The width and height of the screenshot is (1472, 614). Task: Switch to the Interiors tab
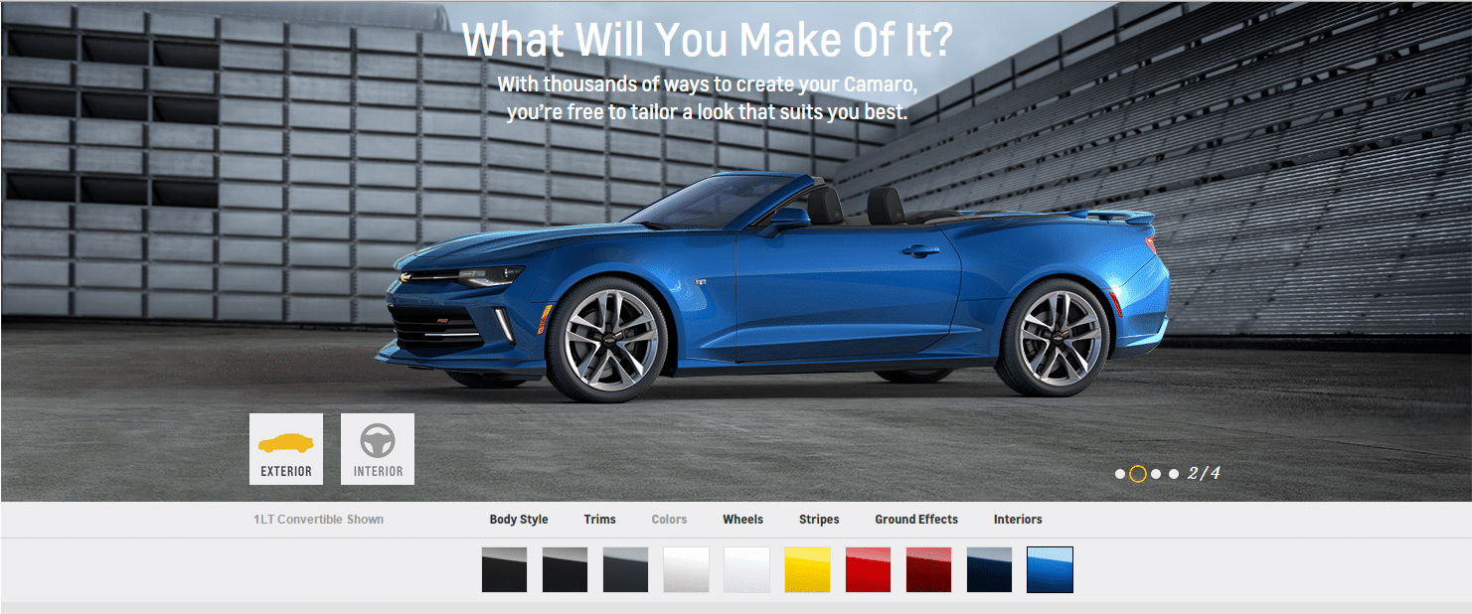[1018, 520]
